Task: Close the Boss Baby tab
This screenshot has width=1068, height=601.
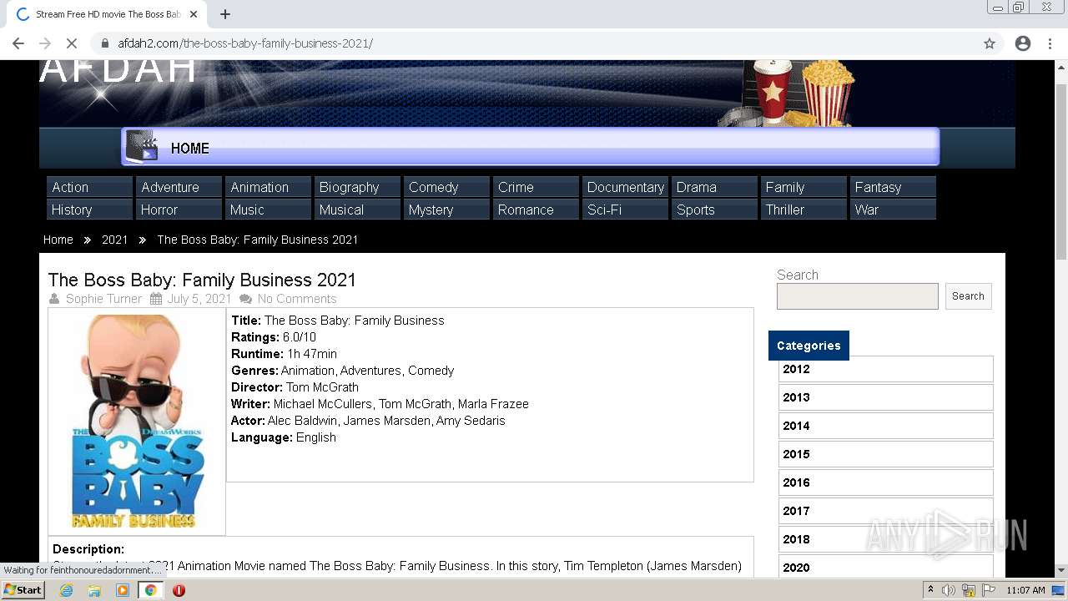Action: point(194,14)
